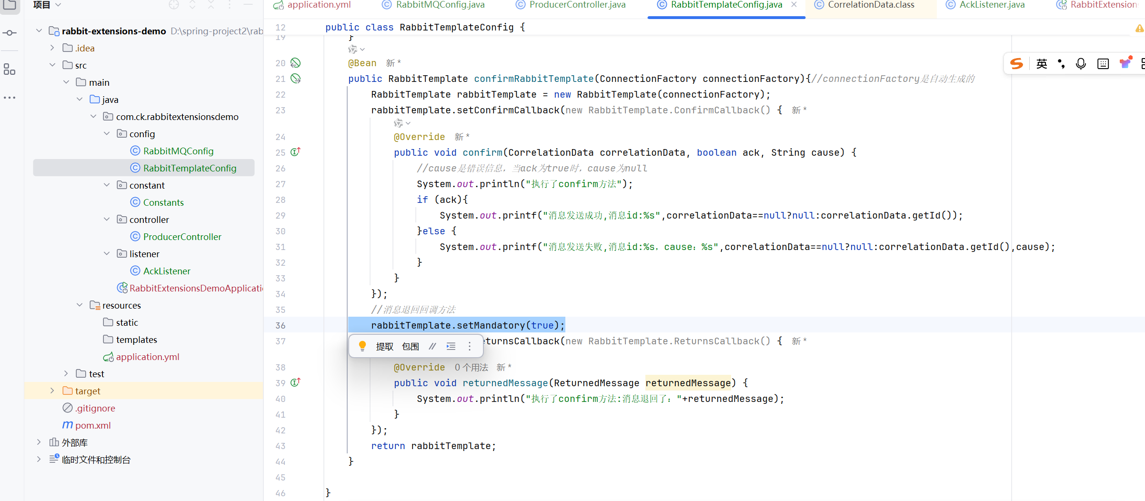The width and height of the screenshot is (1145, 501).
Task: Click the locate opened file crosshair icon
Action: click(174, 5)
